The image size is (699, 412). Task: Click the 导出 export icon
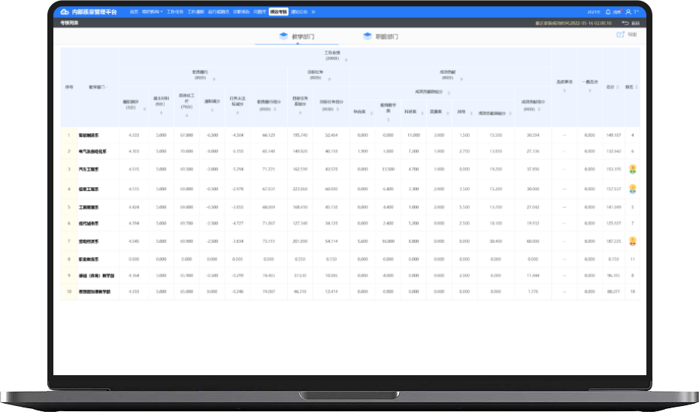[621, 35]
